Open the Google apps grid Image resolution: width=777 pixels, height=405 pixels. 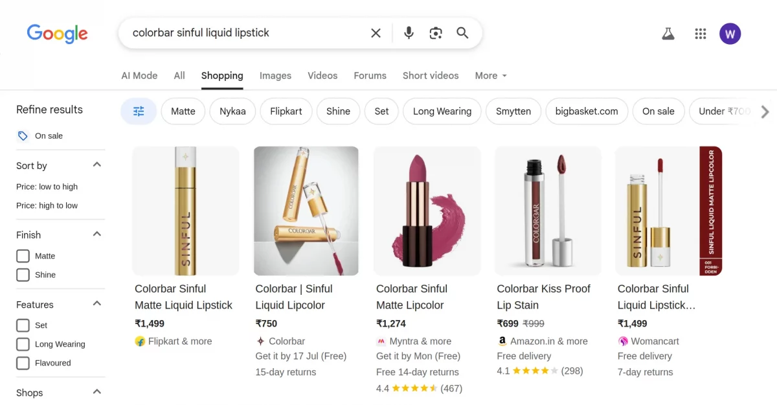click(x=700, y=33)
